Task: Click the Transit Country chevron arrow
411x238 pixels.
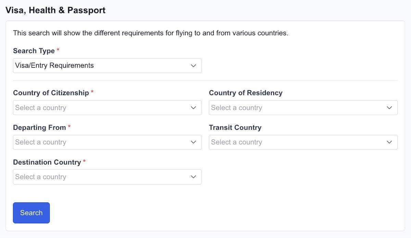Action: tap(389, 142)
